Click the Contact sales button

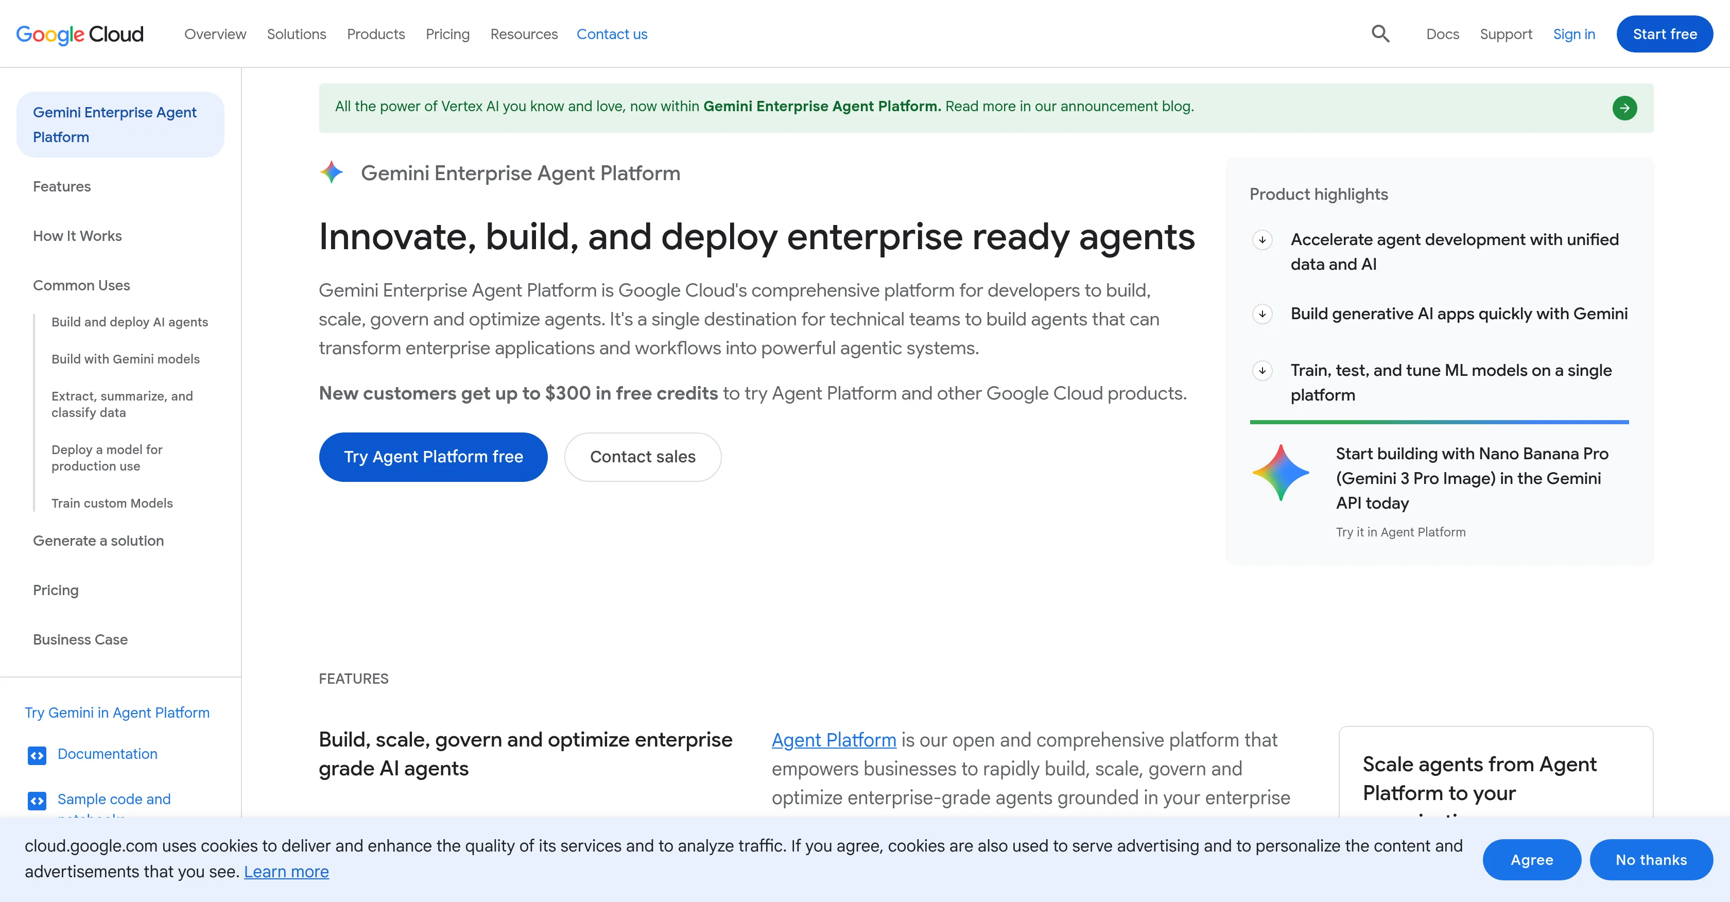click(x=643, y=457)
